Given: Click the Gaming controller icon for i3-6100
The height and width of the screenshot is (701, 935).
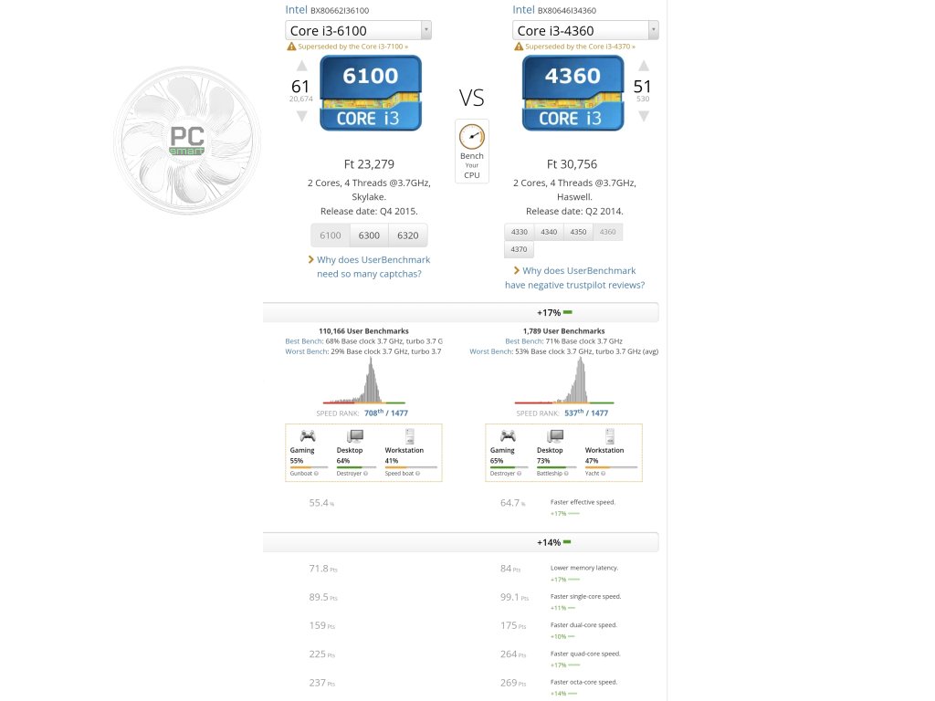Looking at the screenshot, I should (x=308, y=435).
